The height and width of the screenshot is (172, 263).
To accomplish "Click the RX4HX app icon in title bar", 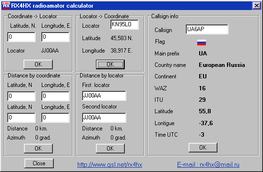I will (x=6, y=6).
